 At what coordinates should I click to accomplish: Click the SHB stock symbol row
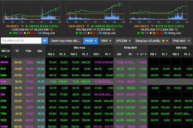point(96,81)
